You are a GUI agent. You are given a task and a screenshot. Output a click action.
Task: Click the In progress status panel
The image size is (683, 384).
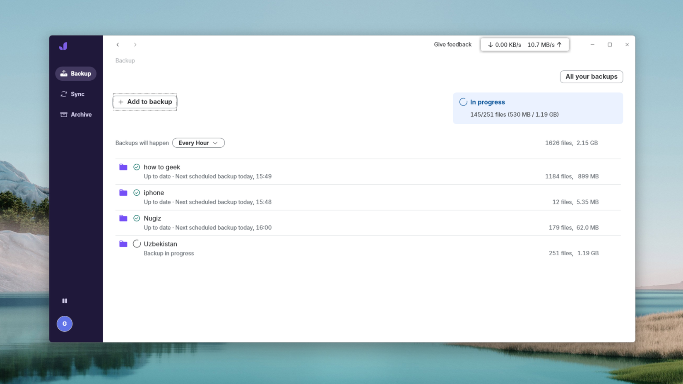[537, 108]
